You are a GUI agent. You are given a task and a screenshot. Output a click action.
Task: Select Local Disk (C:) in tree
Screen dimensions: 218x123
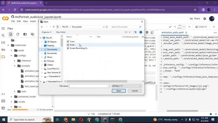tap(53, 69)
